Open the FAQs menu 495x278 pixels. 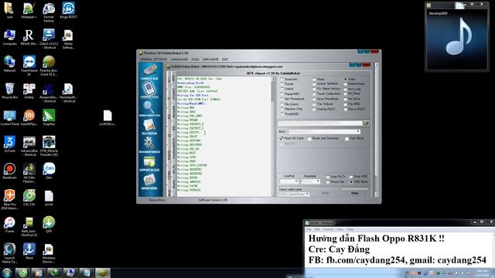click(195, 59)
